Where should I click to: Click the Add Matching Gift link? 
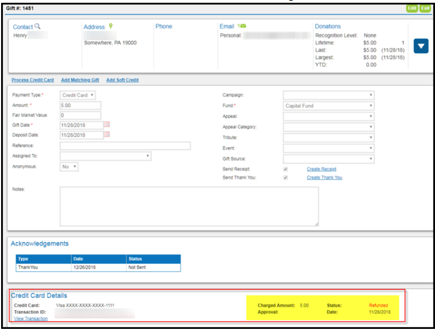pos(80,80)
